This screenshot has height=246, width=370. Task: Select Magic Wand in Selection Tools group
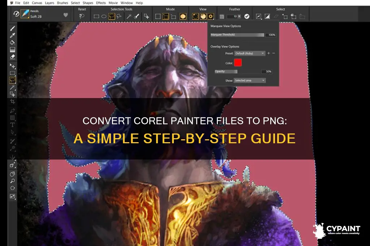tap(129, 16)
